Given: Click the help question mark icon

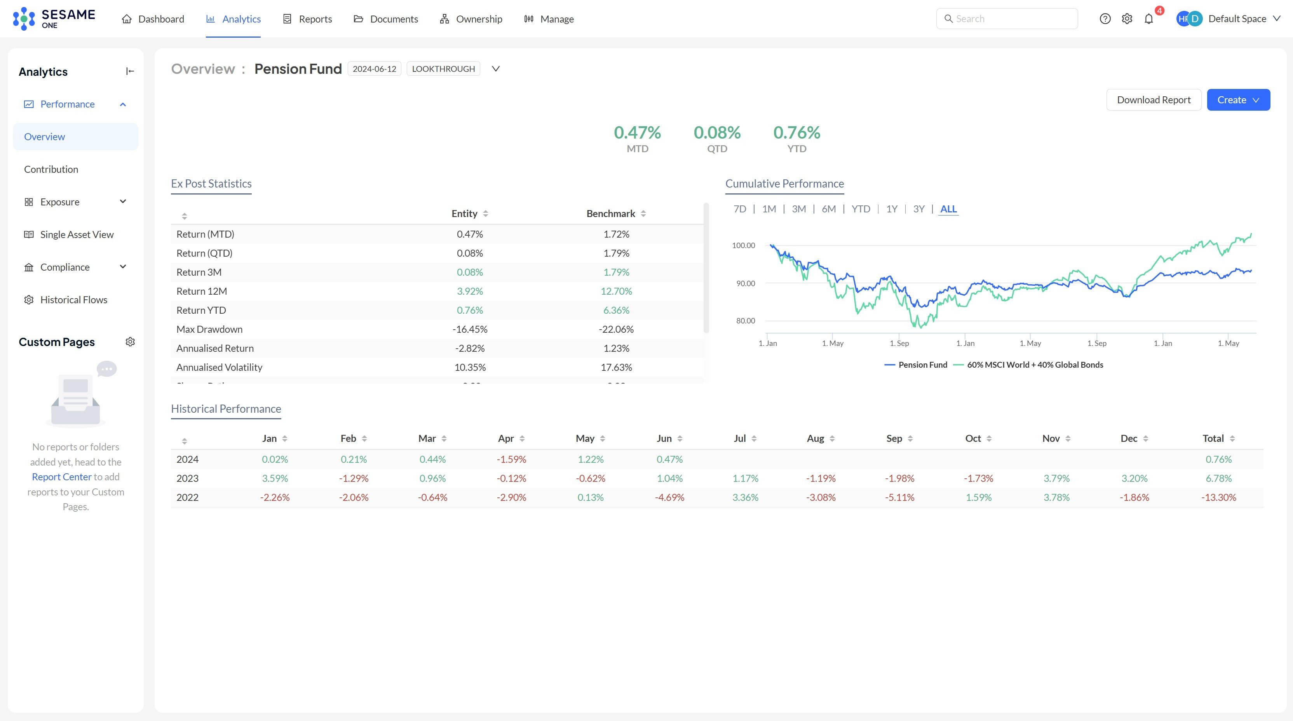Looking at the screenshot, I should pos(1105,19).
